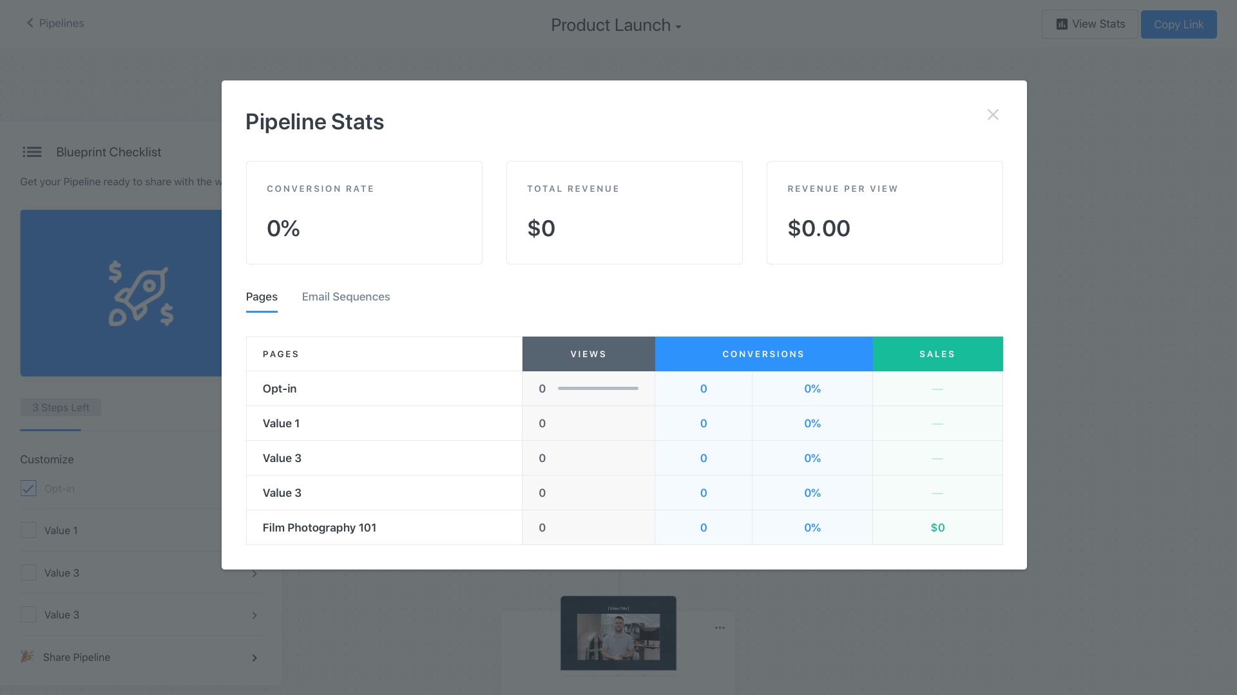The width and height of the screenshot is (1237, 695).
Task: Expand the Share Pipeline chevron
Action: point(254,658)
